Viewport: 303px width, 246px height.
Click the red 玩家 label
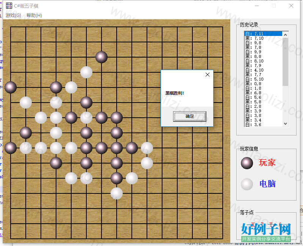click(267, 163)
